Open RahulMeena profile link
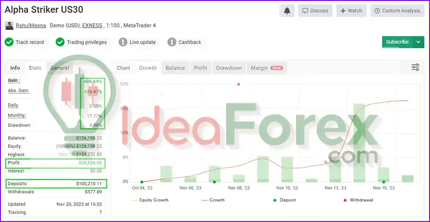This screenshot has width=430, height=222. pyautogui.click(x=31, y=25)
